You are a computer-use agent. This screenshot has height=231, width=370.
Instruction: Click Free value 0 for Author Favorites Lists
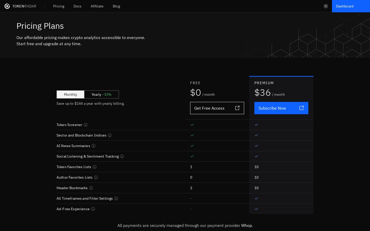(191, 177)
